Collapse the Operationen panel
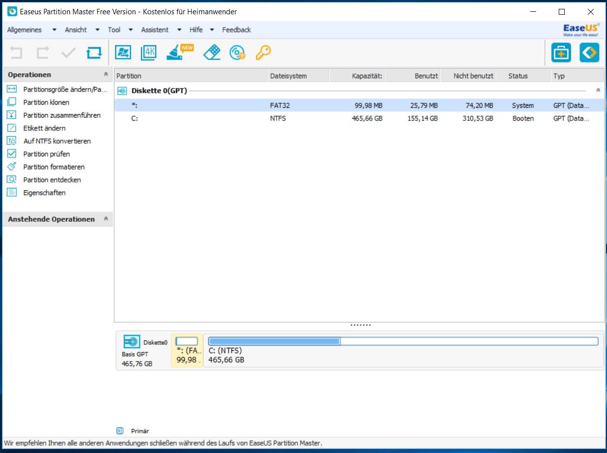Image resolution: width=607 pixels, height=453 pixels. (105, 74)
